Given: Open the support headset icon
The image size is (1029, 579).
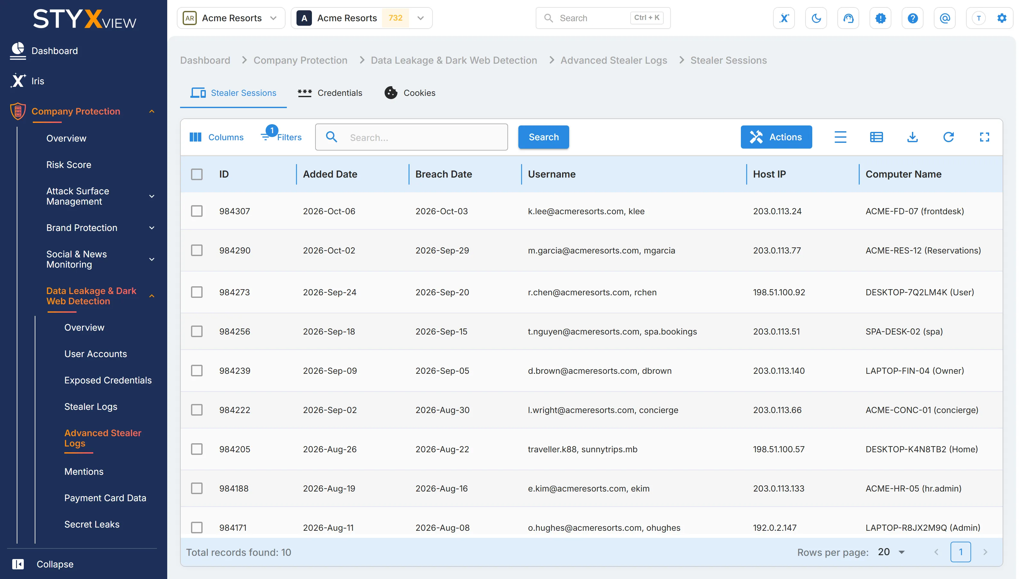Looking at the screenshot, I should coord(848,18).
